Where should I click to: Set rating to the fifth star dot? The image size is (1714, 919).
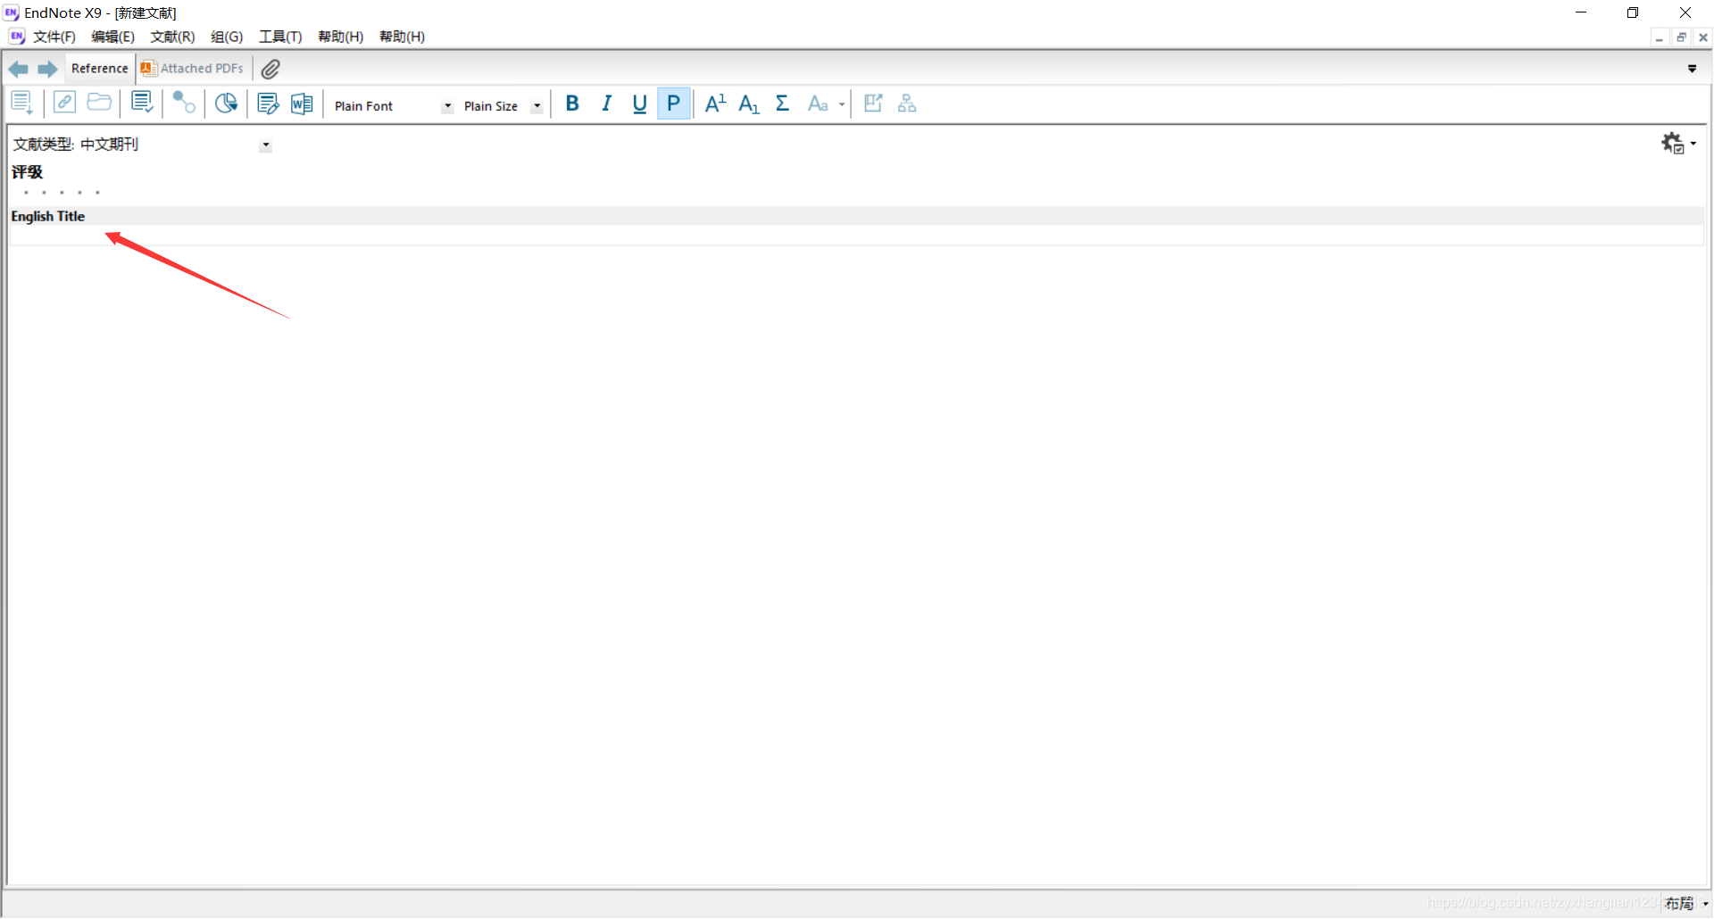click(97, 193)
